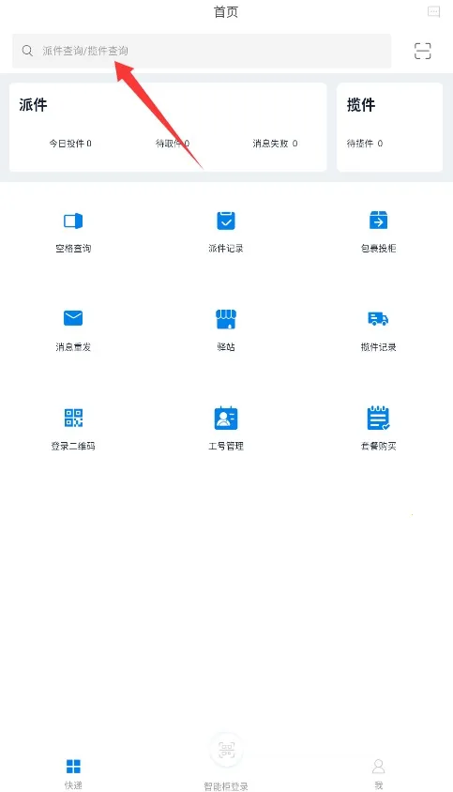
Task: Open the 派件记录 delivery records icon
Action: coord(226,221)
